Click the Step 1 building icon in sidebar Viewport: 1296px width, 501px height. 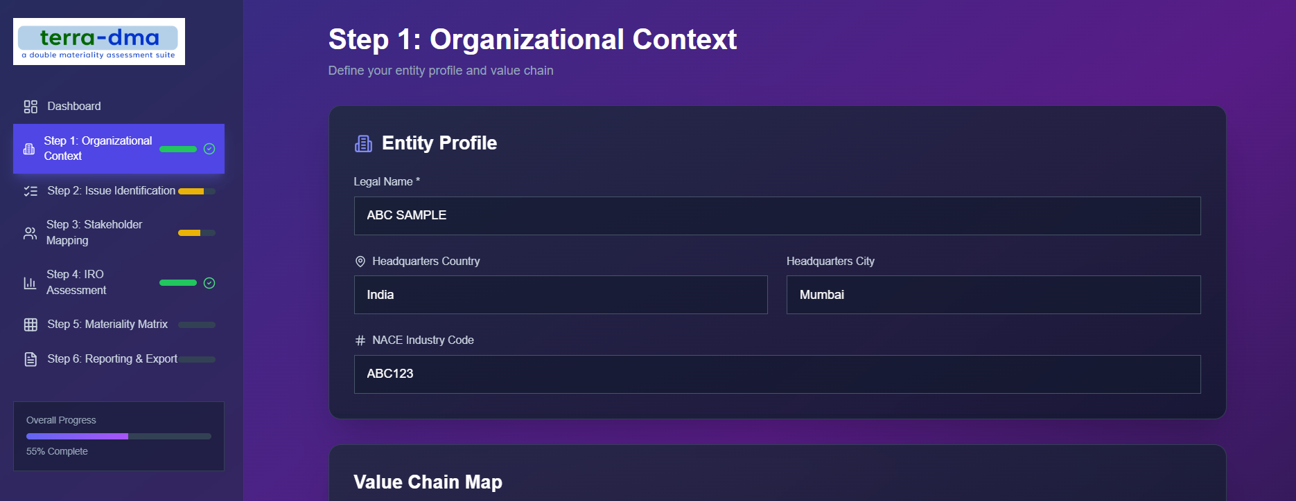tap(29, 149)
